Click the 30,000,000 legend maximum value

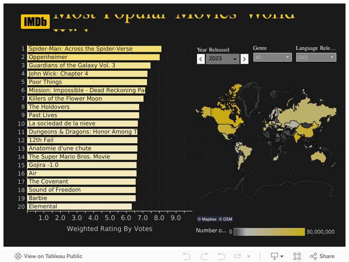coord(320,232)
